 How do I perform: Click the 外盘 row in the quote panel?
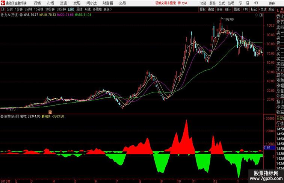[x=280, y=96]
